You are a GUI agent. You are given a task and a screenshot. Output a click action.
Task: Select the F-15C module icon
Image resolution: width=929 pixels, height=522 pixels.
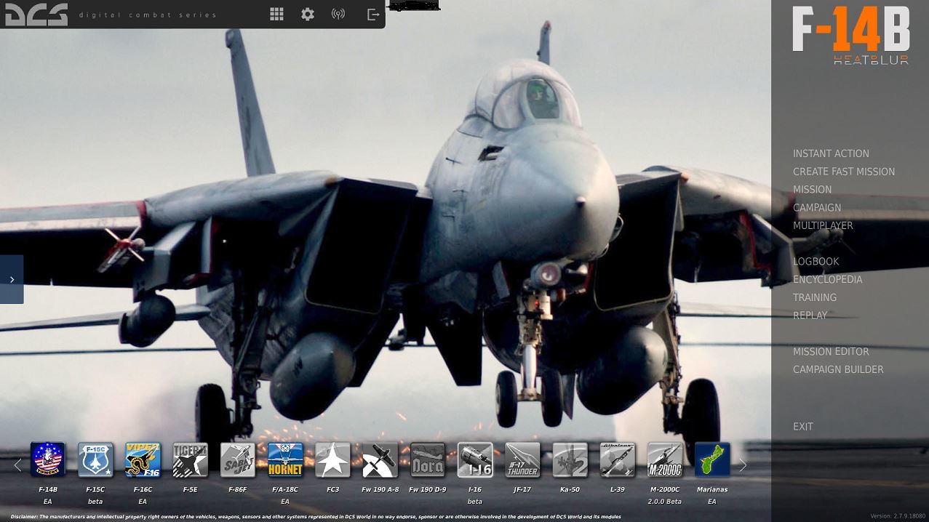(x=95, y=459)
